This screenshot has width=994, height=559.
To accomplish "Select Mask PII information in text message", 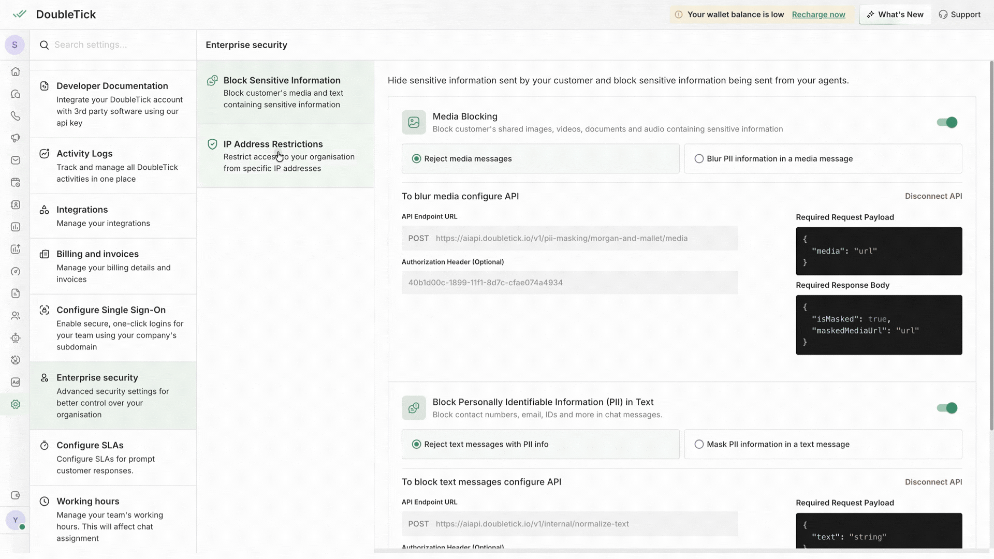I will click(699, 445).
